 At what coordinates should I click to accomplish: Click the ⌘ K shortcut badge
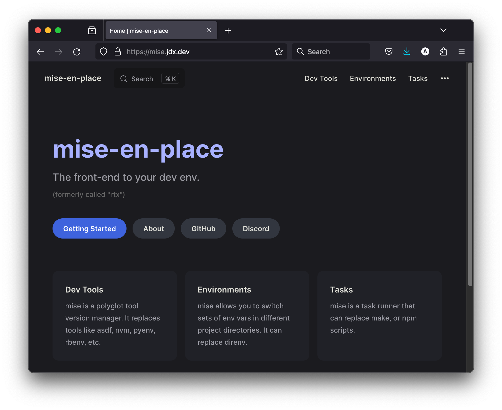170,78
